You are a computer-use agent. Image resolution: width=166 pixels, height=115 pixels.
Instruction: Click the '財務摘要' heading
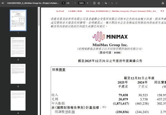59,70
